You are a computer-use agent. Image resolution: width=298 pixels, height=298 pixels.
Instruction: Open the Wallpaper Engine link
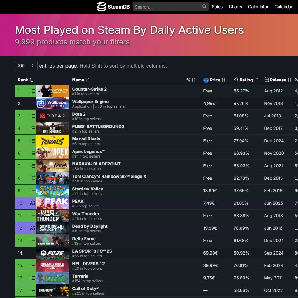(90, 102)
